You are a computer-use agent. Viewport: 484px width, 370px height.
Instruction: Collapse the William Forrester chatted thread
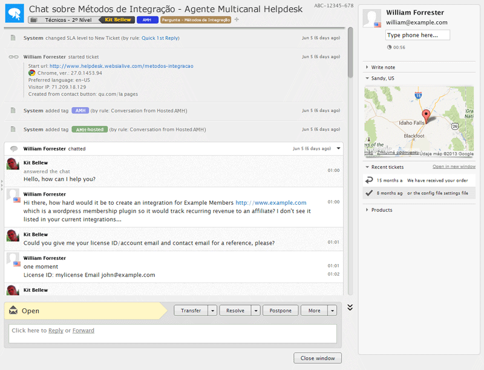[339, 148]
